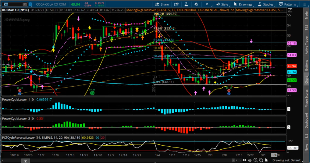Screen dimensions: 310x163
Task: Click the scrollbar right arrow
Action: [240, 160]
